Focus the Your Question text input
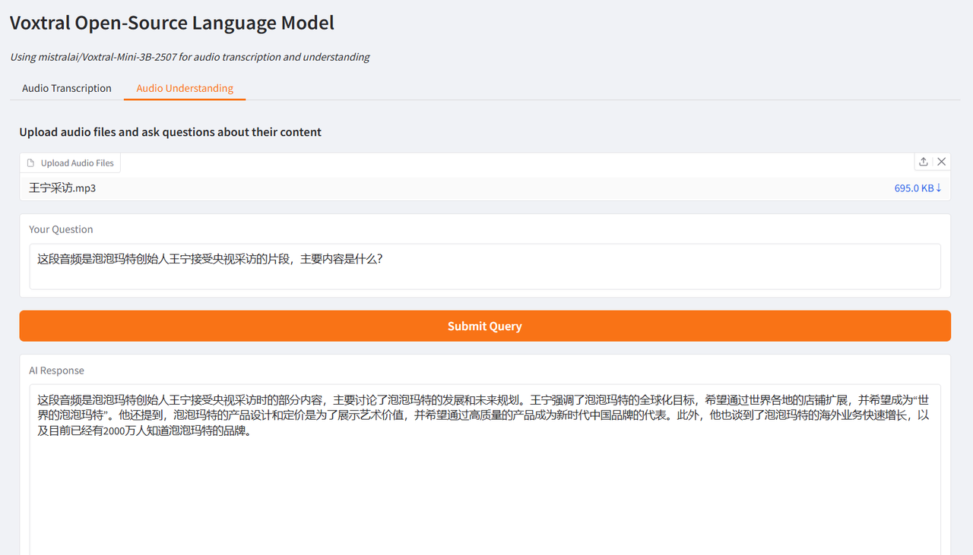 [x=485, y=266]
